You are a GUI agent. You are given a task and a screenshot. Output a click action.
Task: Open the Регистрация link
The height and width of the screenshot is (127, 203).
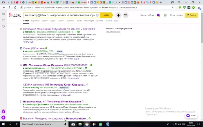(x=176, y=15)
